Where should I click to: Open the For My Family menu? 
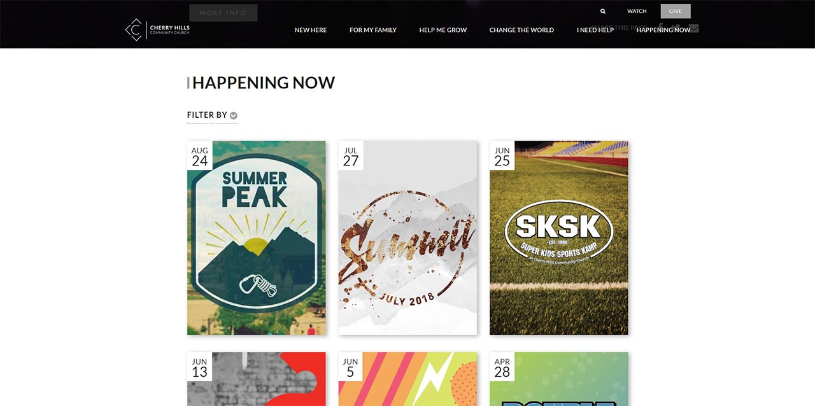[x=373, y=30]
